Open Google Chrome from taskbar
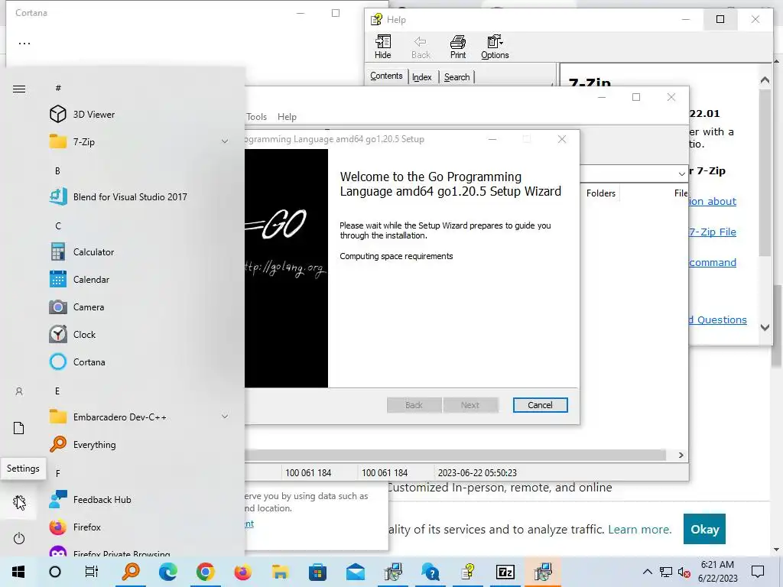This screenshot has width=783, height=587. click(205, 572)
